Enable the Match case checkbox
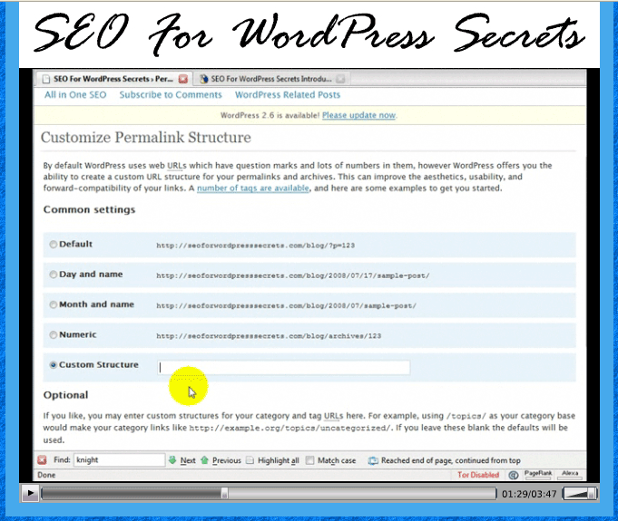The height and width of the screenshot is (521, 618). pyautogui.click(x=310, y=460)
